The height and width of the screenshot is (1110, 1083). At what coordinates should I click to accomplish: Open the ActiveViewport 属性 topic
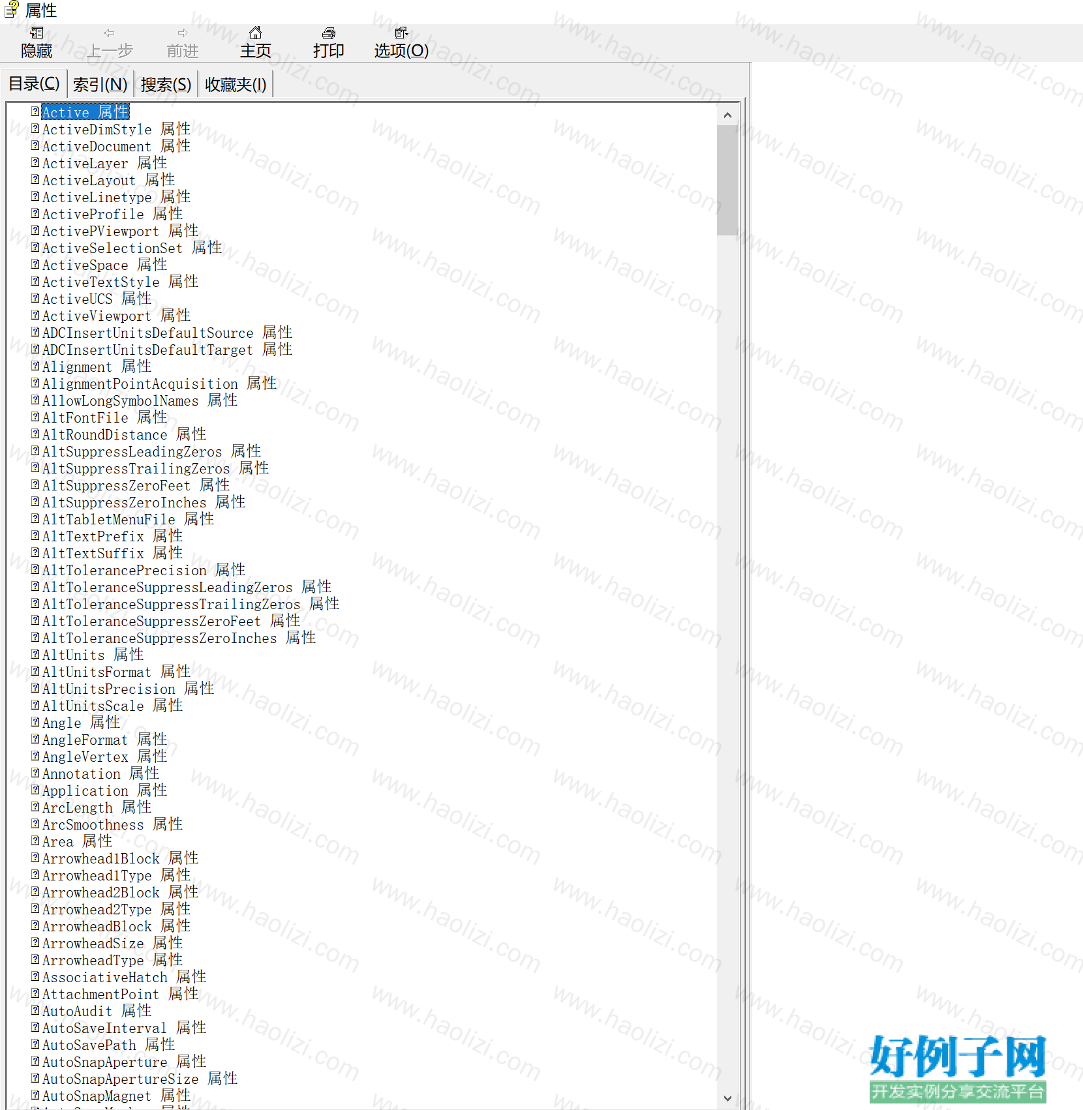(116, 316)
